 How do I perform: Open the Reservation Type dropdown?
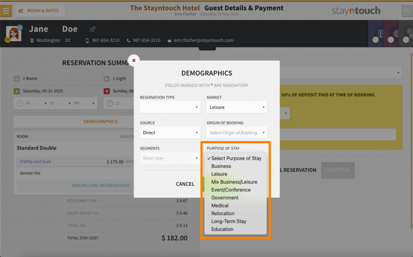[x=170, y=107]
